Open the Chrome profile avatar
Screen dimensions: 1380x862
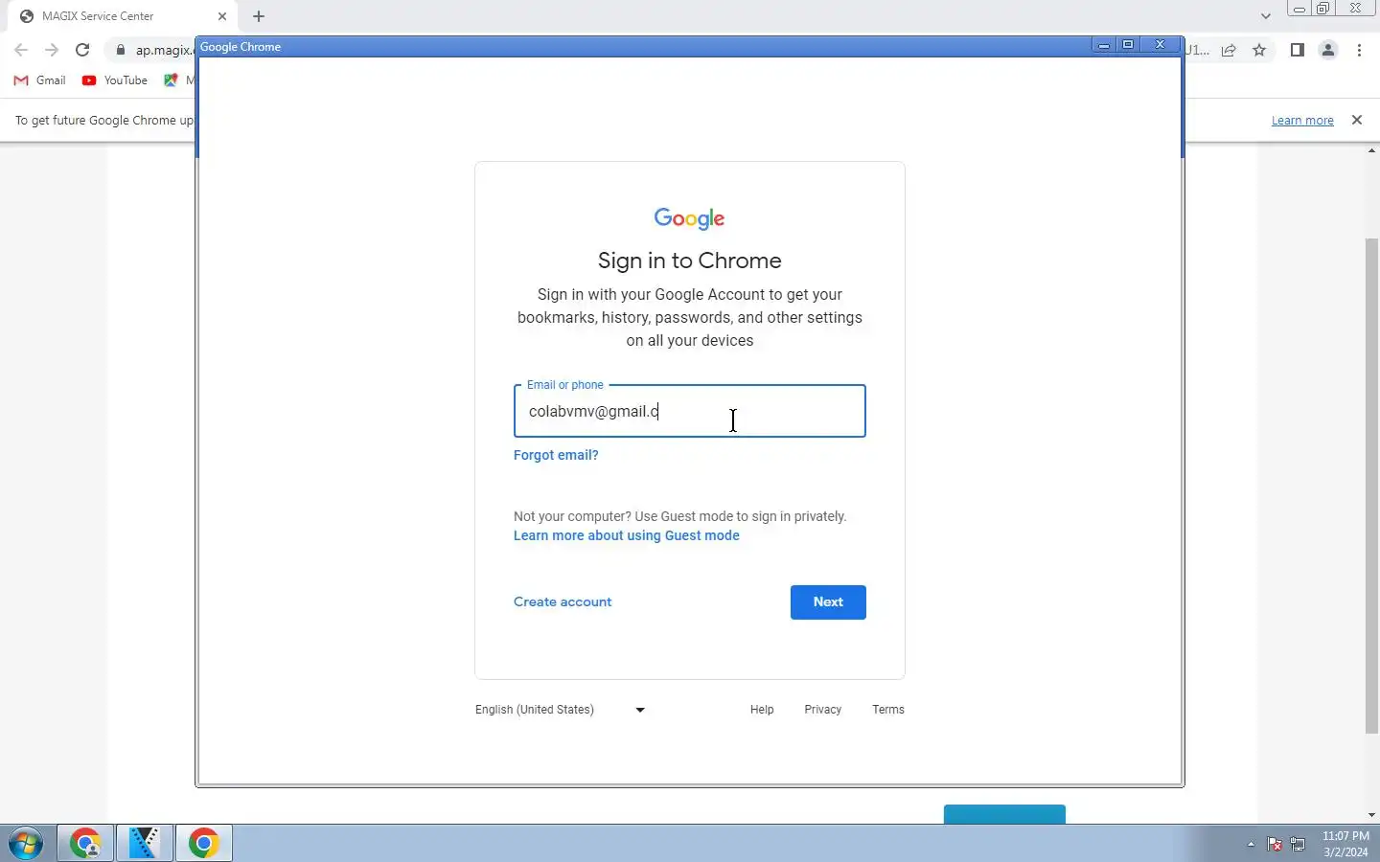(1328, 50)
